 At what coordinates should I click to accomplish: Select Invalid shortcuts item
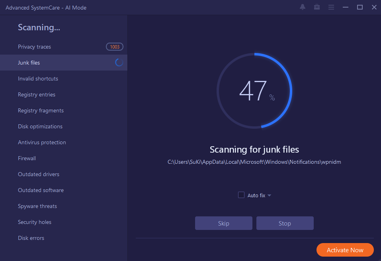pos(64,78)
